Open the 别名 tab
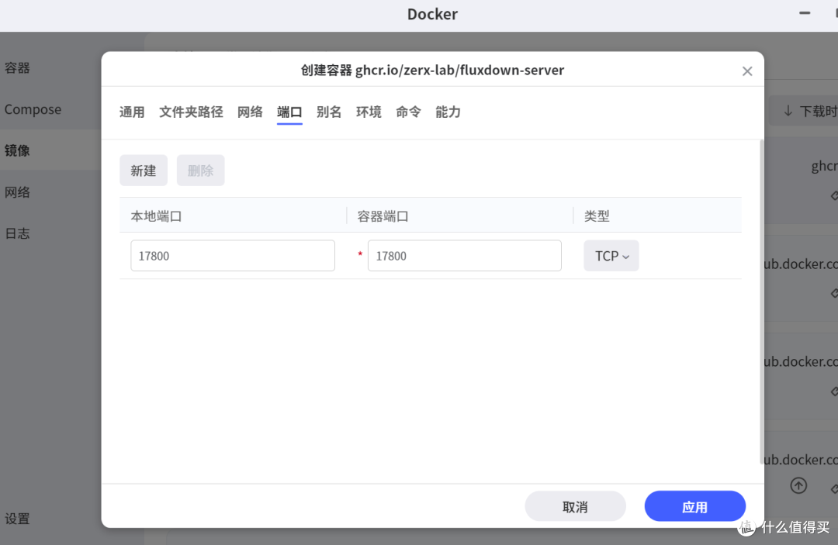838x545 pixels. point(329,112)
